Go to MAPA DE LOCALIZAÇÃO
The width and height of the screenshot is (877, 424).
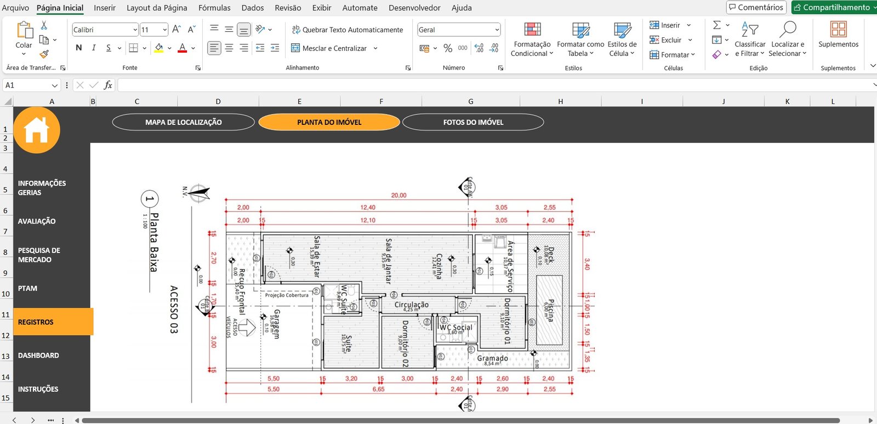[183, 122]
